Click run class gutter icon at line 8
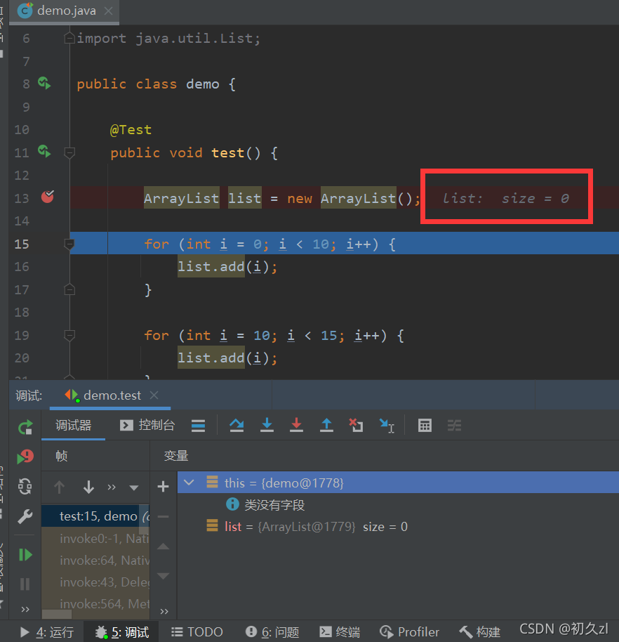This screenshot has width=619, height=642. (44, 84)
